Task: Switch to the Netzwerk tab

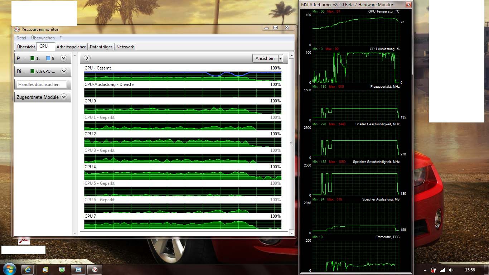Action: [x=125, y=47]
